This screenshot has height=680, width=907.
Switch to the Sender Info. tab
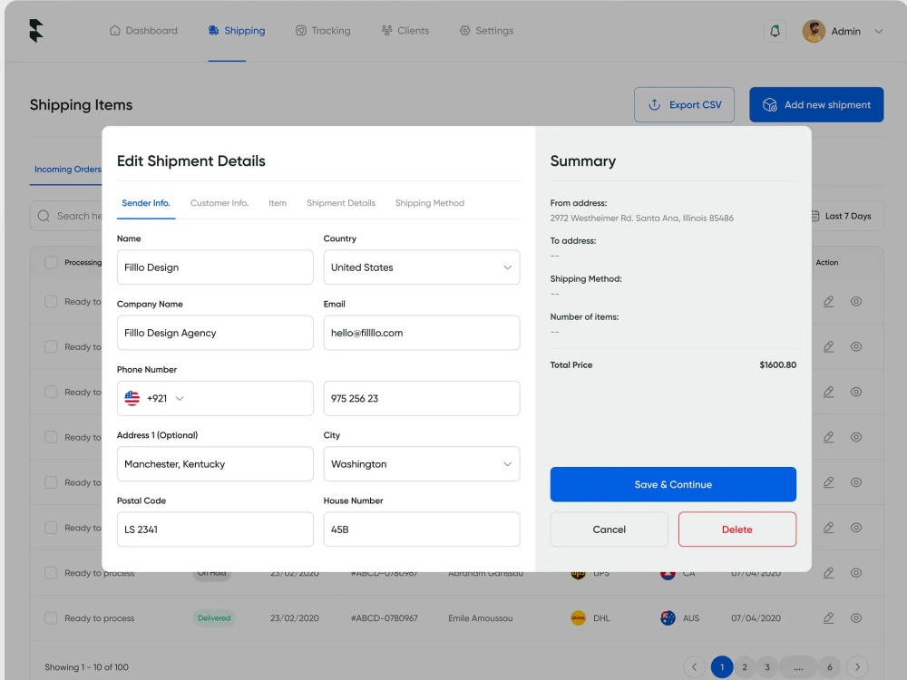[x=146, y=203]
